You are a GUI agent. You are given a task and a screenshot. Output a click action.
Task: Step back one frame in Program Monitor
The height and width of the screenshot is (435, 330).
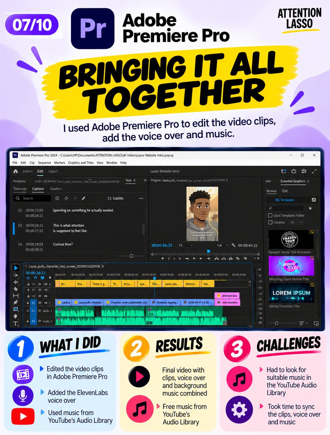coord(187,258)
